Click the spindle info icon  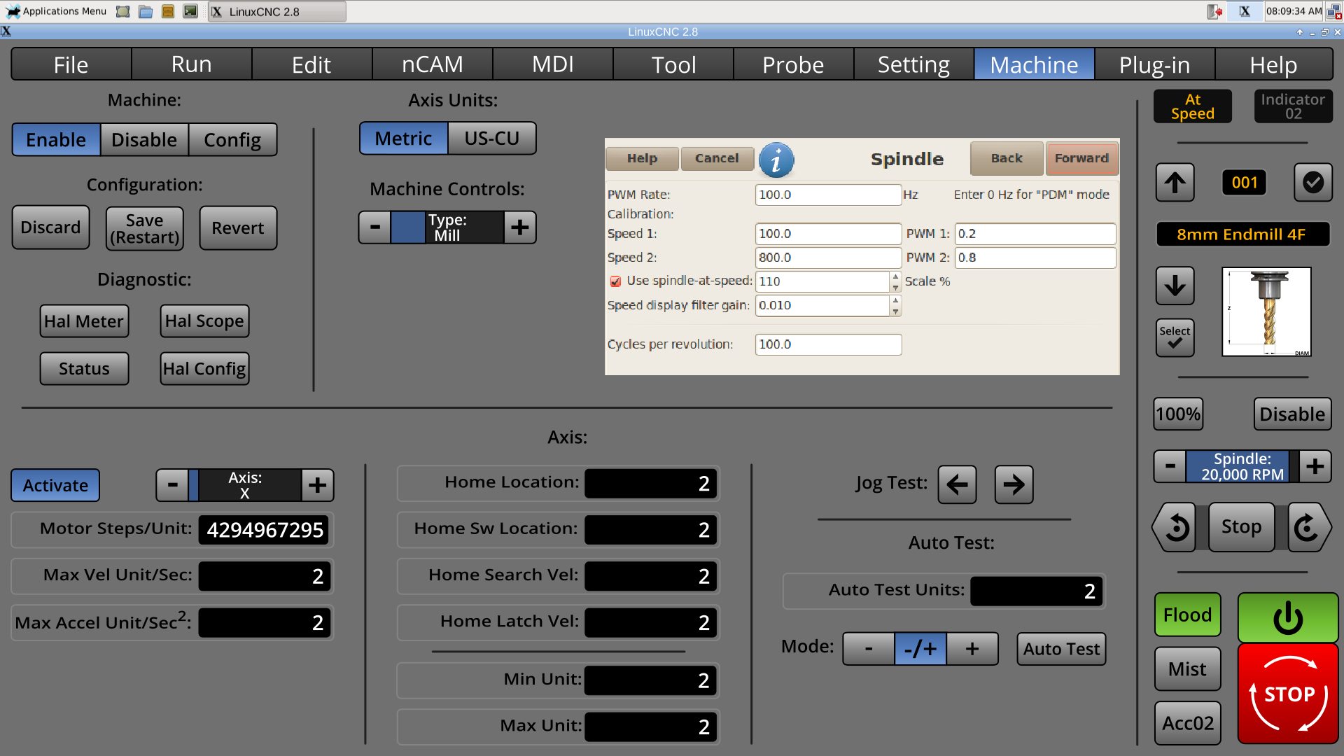coord(776,160)
